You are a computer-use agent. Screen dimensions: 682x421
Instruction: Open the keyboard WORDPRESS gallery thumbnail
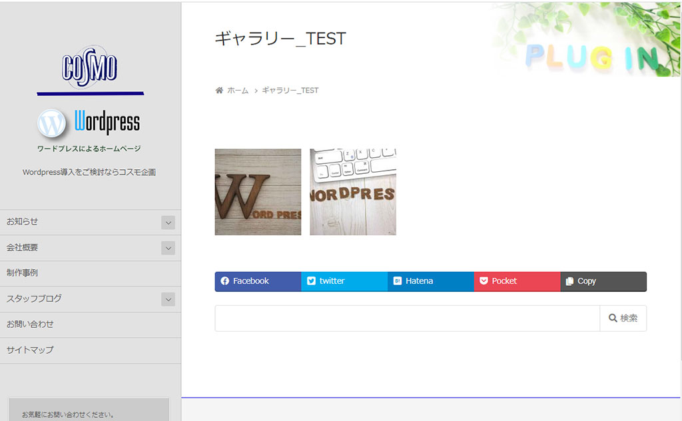[353, 192]
